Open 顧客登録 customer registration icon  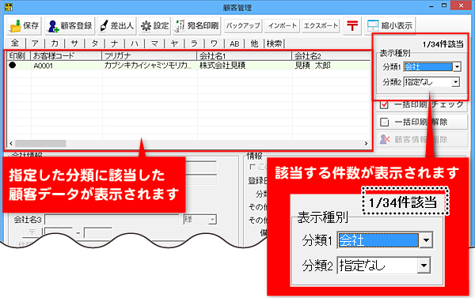pos(53,26)
